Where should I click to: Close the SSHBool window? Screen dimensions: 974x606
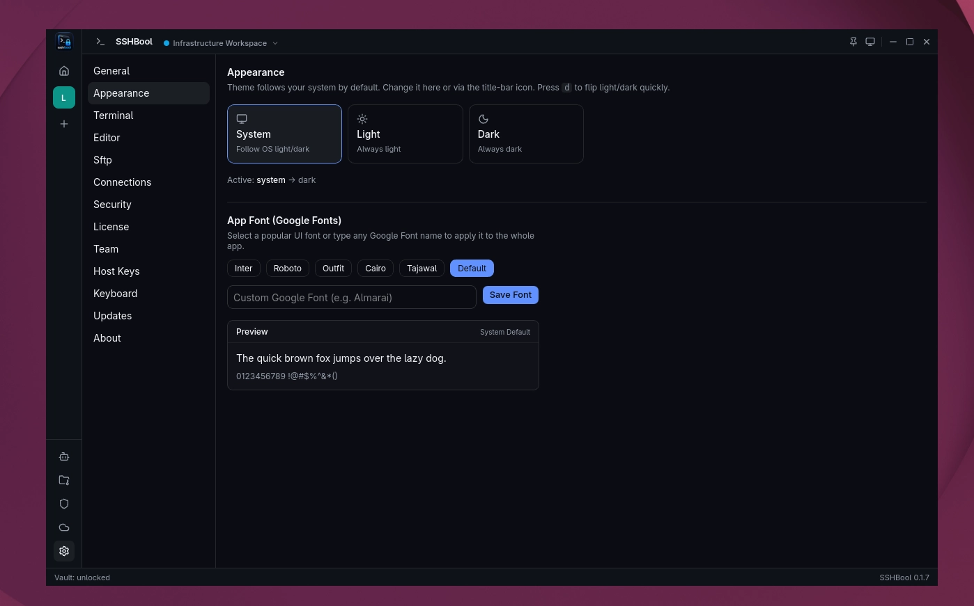[927, 42]
